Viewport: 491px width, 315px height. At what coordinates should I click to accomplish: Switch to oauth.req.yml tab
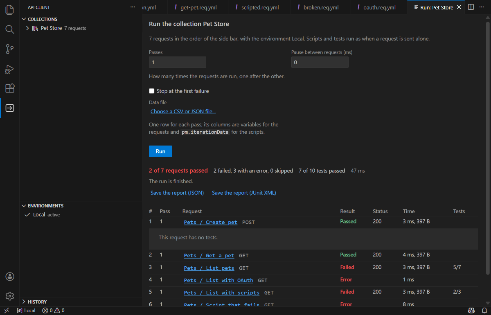coord(378,7)
